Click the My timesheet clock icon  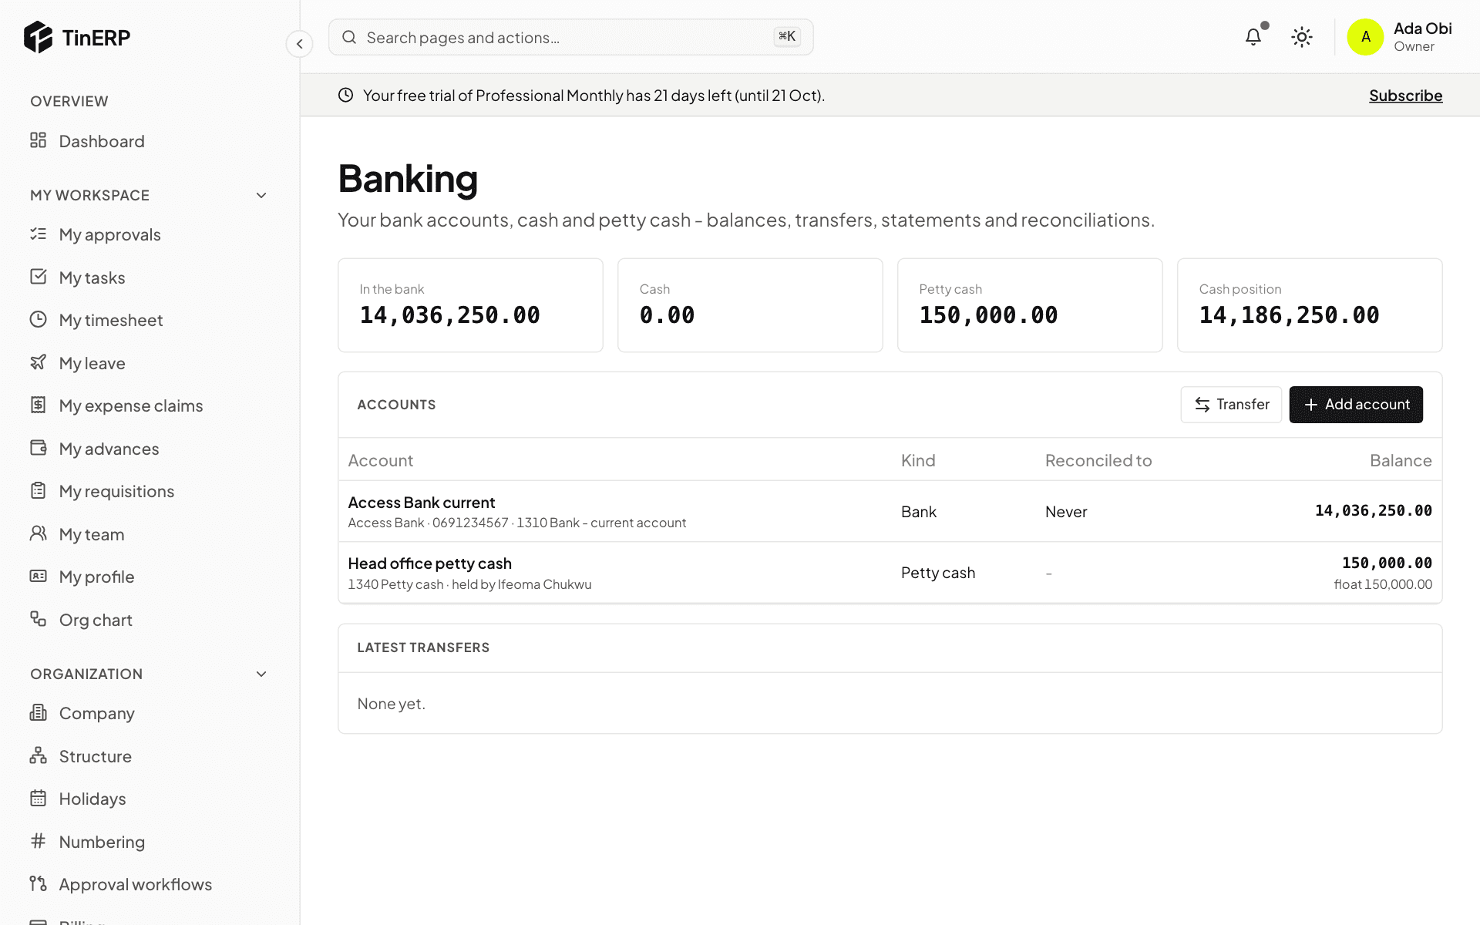pos(38,319)
